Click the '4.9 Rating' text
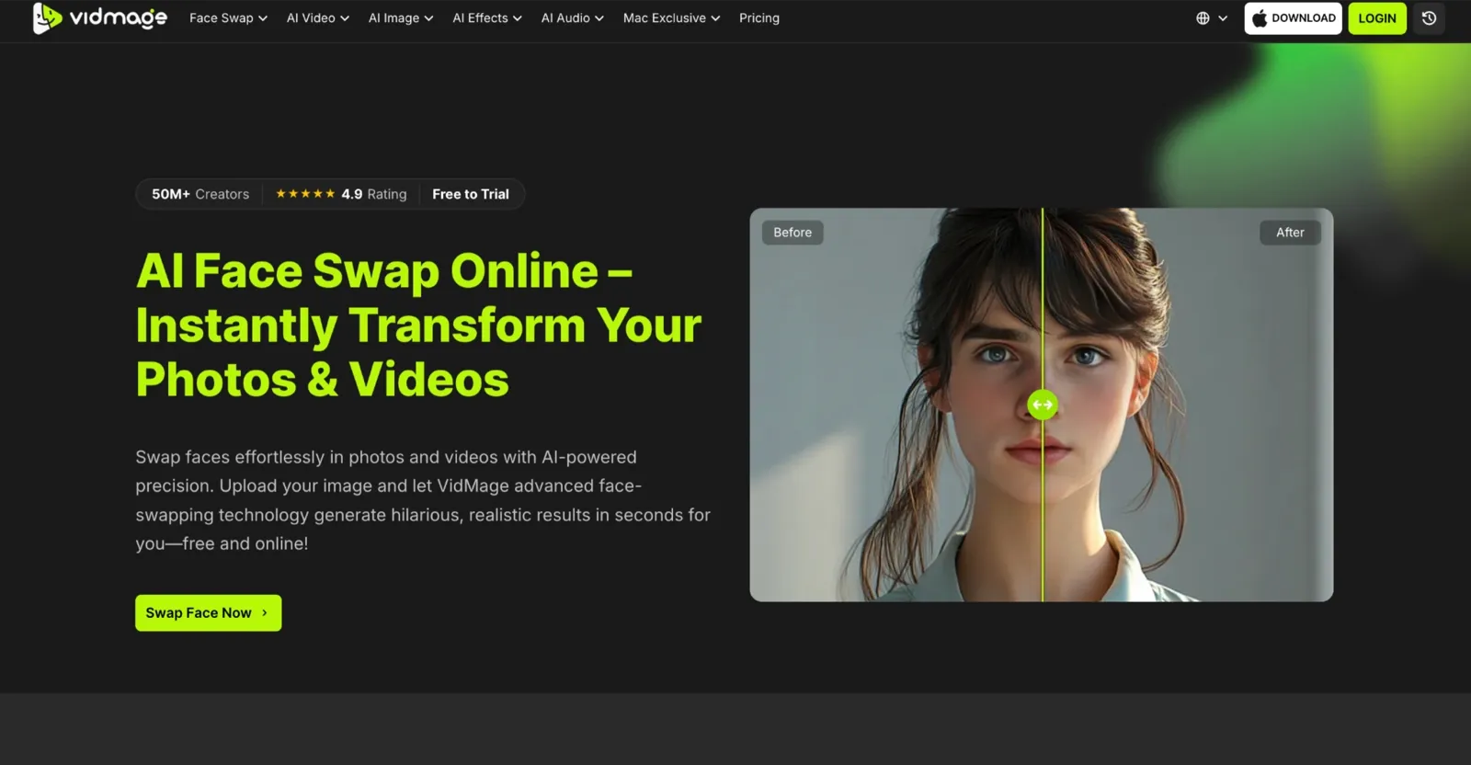The height and width of the screenshot is (765, 1471). [x=374, y=194]
